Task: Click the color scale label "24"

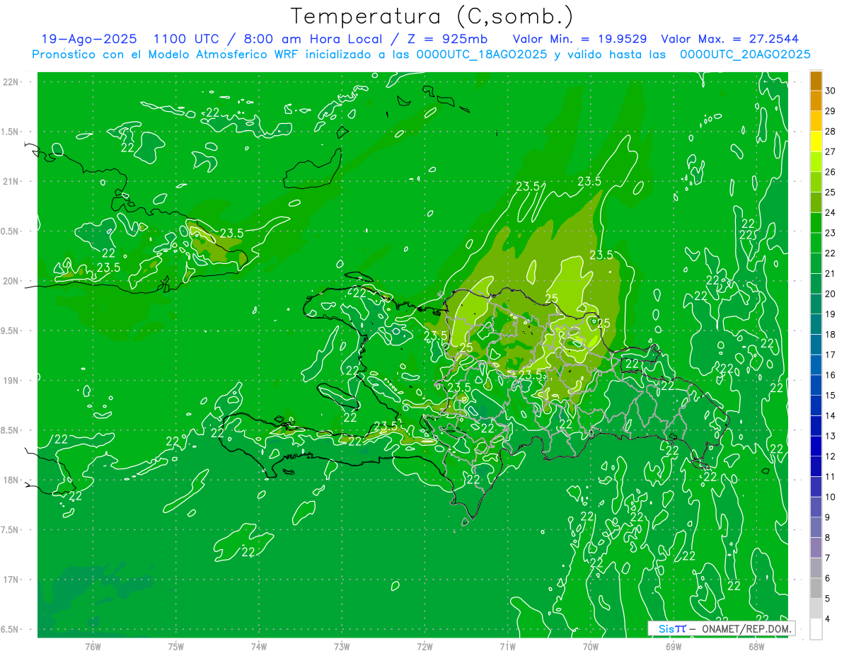Action: click(x=831, y=212)
